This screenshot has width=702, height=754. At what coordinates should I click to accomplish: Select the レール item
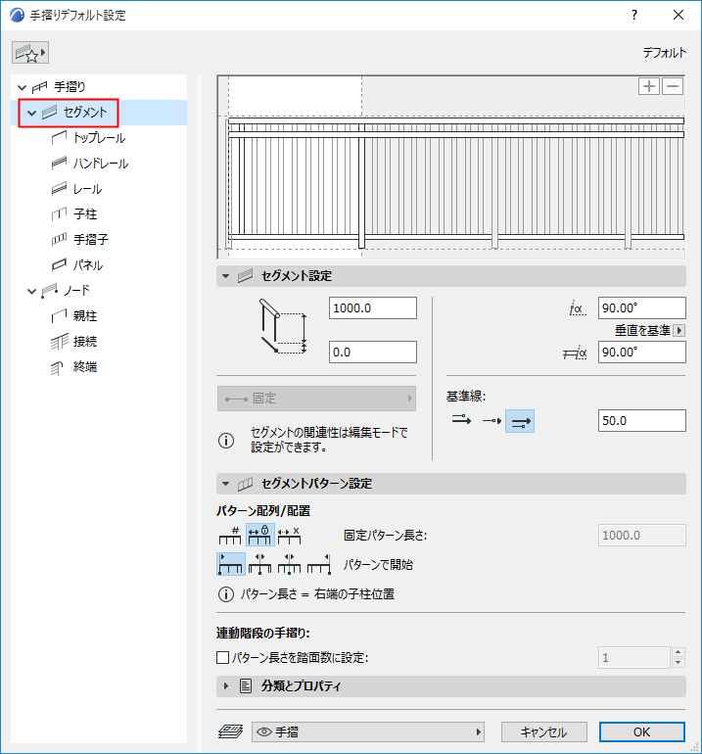pos(87,189)
